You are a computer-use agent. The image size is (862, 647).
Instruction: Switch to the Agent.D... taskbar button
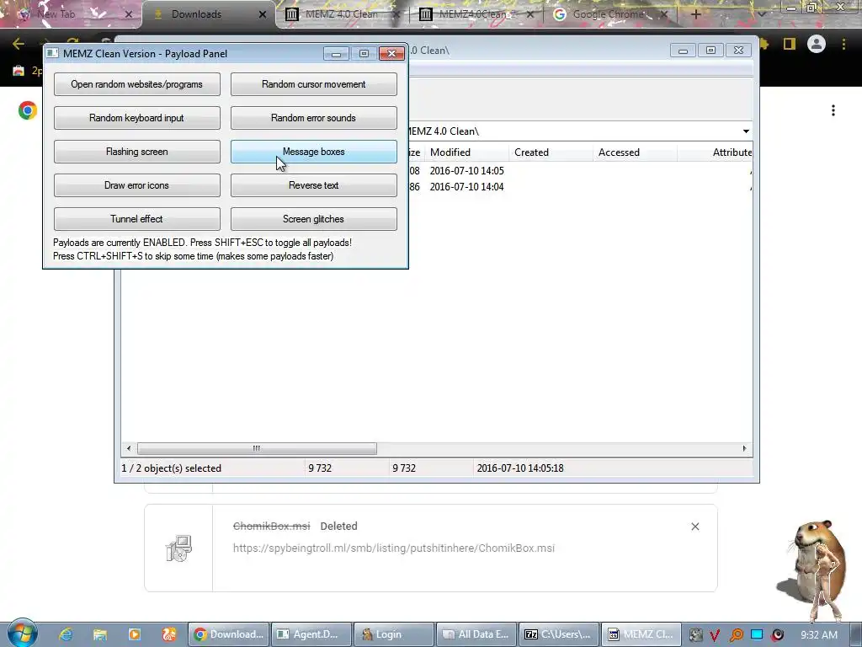pyautogui.click(x=311, y=634)
